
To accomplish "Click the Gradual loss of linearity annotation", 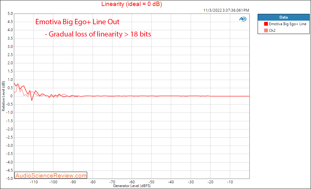I will [98, 34].
